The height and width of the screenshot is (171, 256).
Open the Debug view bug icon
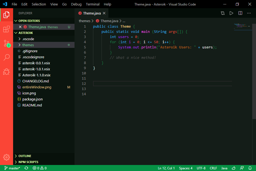click(x=7, y=72)
